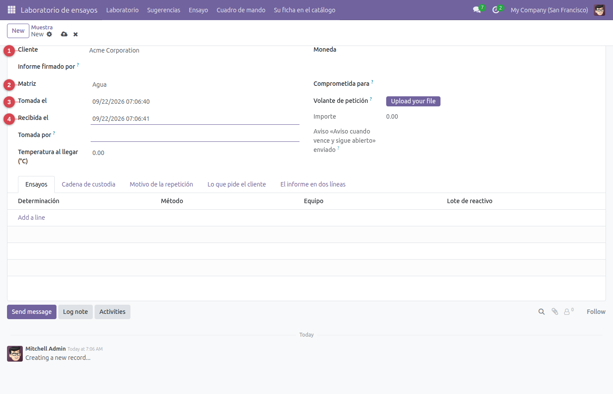Click Add a line in Ensayos
This screenshot has height=394, width=613.
tap(32, 218)
